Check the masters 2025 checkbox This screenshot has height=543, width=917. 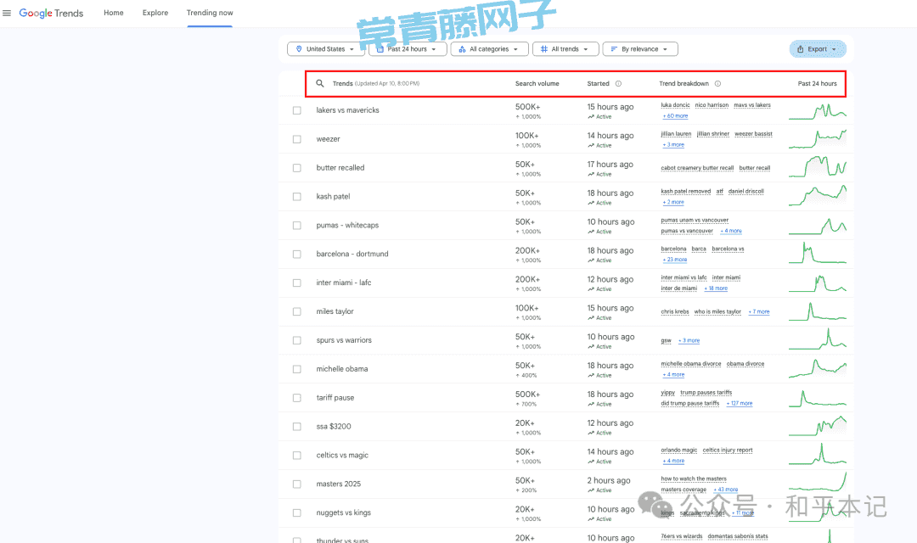click(x=297, y=484)
